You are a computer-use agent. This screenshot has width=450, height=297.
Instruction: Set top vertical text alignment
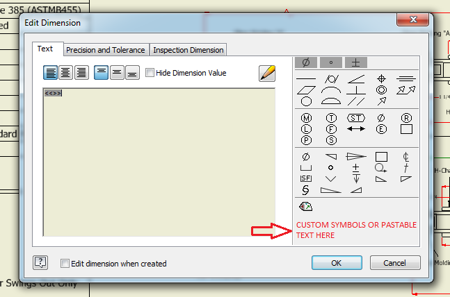click(101, 72)
